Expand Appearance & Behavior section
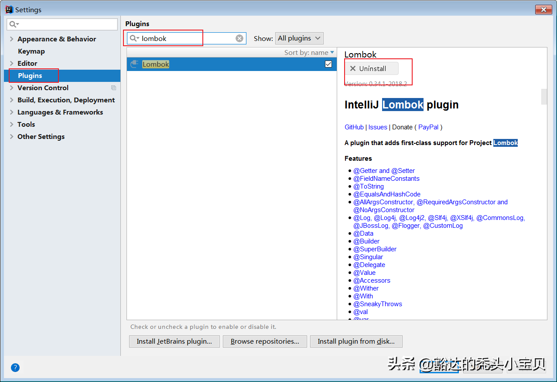Screen dimensions: 557x382 coord(11,39)
